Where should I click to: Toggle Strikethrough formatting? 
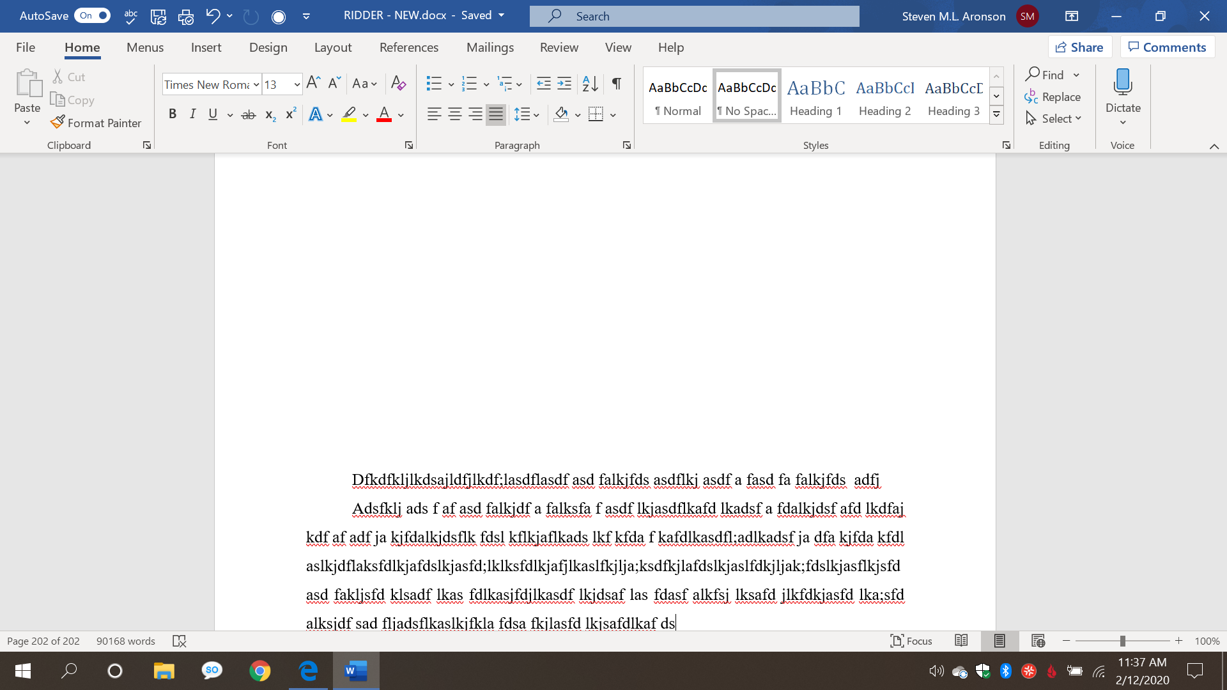(x=249, y=115)
